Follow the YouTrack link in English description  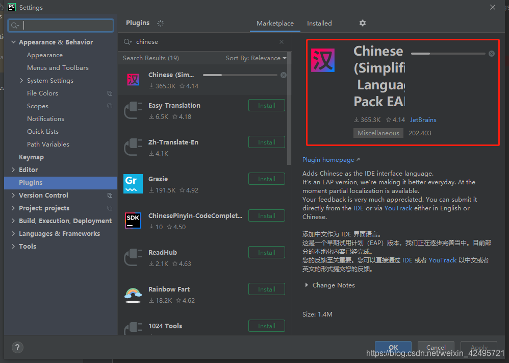coord(398,208)
